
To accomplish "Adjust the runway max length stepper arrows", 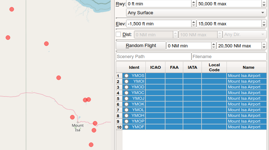I will [264, 4].
